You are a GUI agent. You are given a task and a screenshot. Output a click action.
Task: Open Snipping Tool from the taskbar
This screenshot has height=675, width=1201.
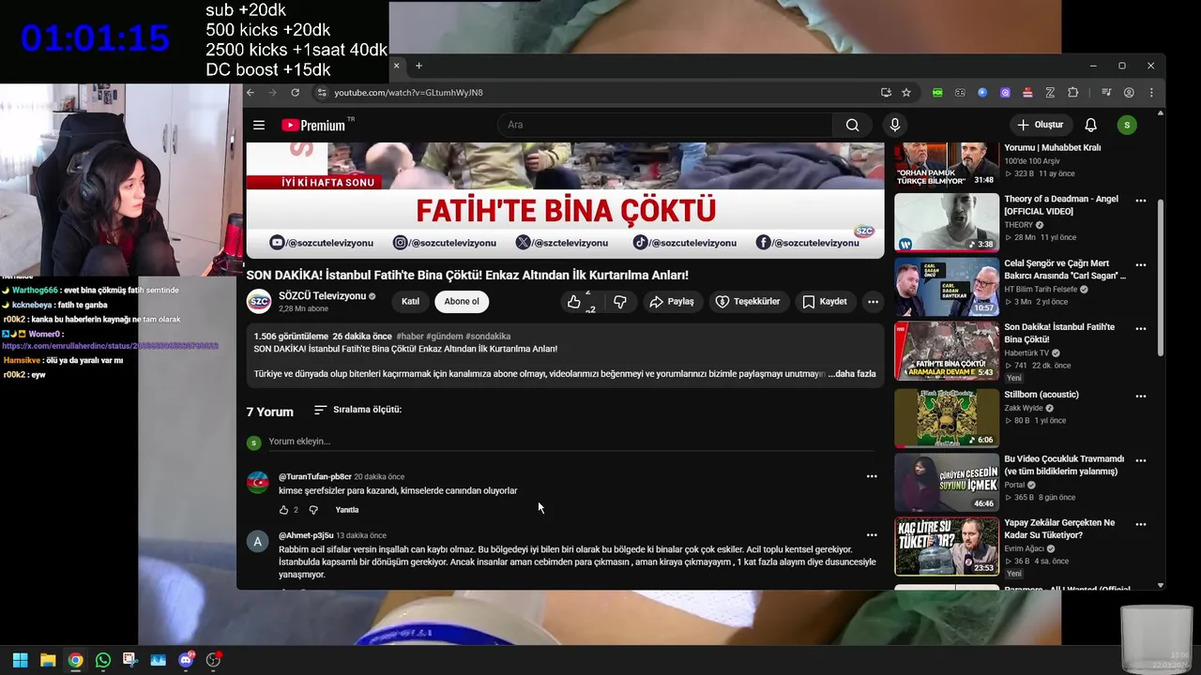(130, 660)
